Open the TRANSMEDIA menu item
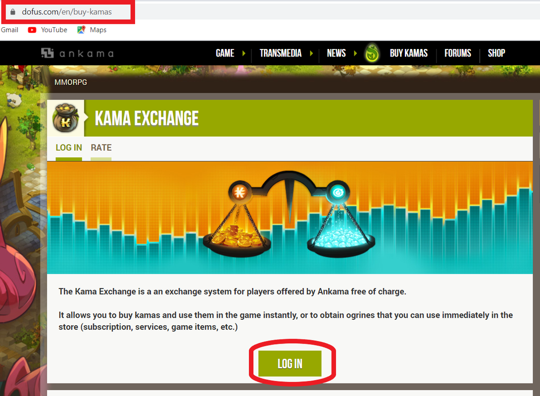This screenshot has width=540, height=396. 280,53
